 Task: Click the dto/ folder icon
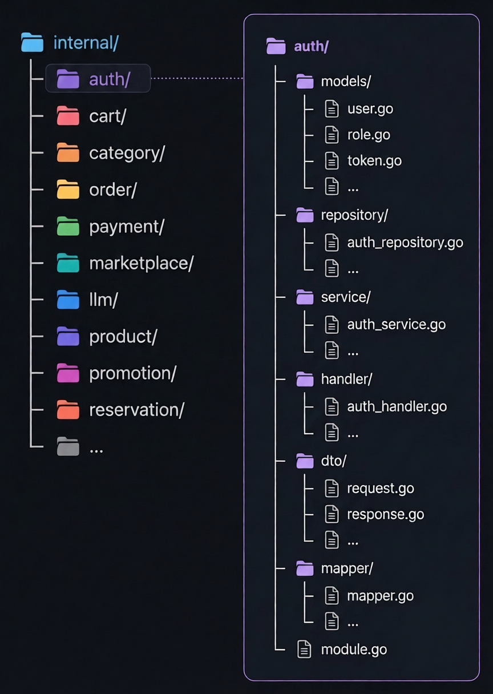[x=305, y=461]
